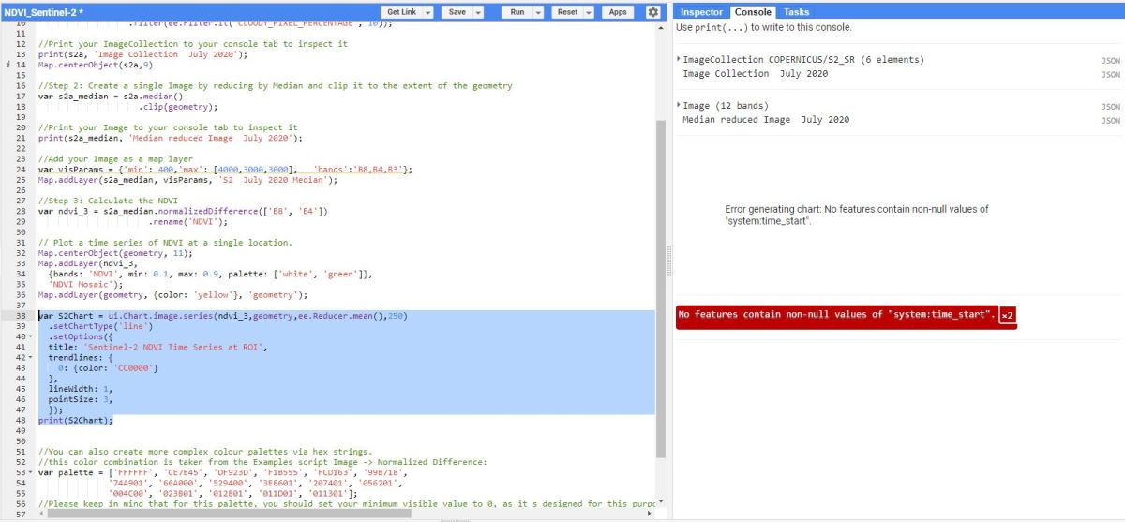Click the 'Median reduced Image July 2020' console label

click(x=766, y=120)
